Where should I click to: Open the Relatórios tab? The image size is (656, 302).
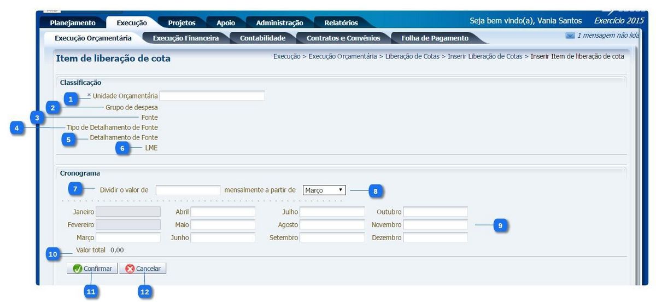[341, 23]
